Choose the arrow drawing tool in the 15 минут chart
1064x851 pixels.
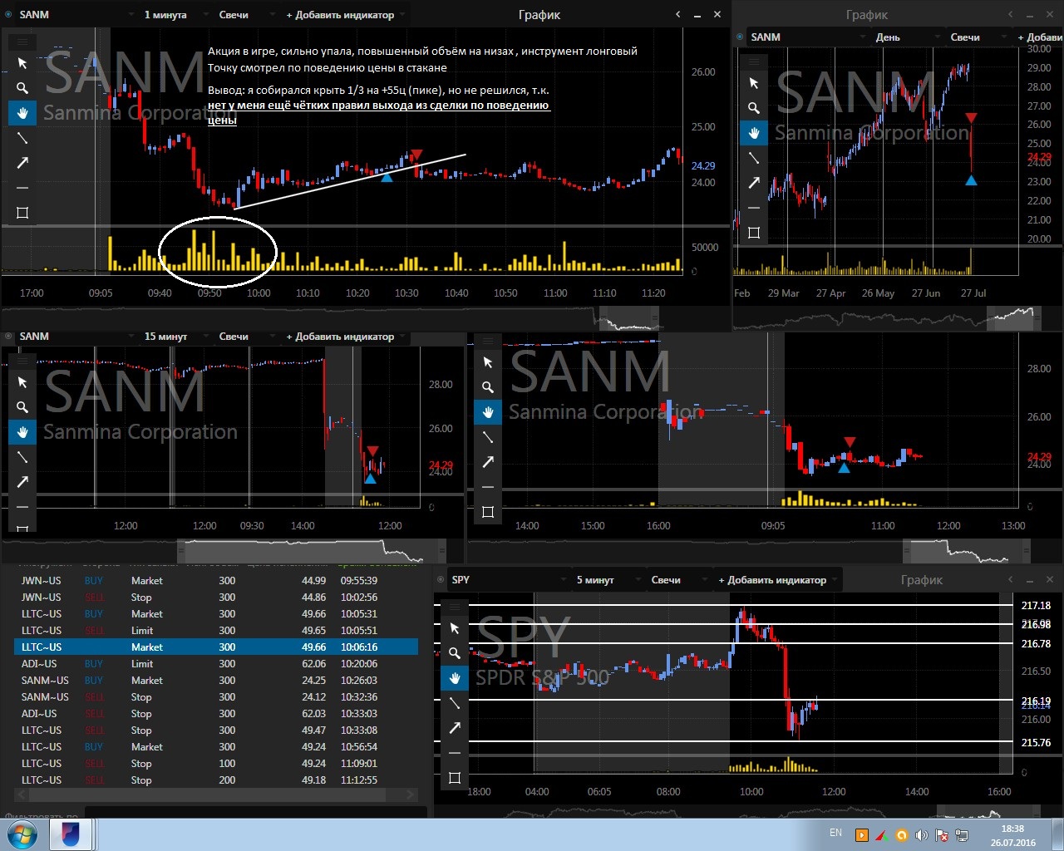[x=22, y=482]
